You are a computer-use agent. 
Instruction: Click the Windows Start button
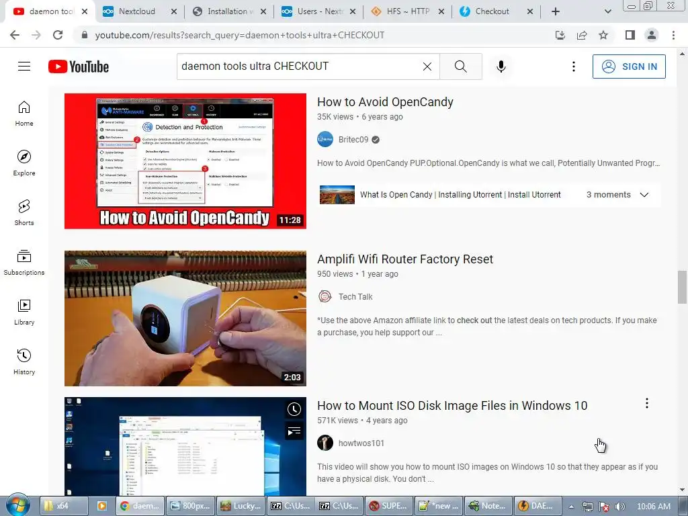click(x=17, y=505)
